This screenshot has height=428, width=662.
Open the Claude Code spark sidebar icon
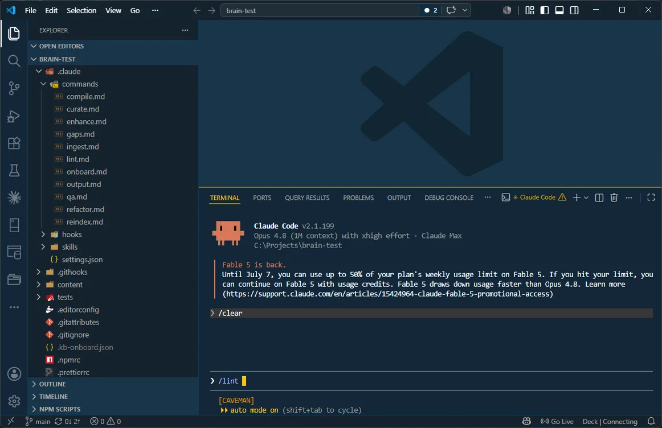click(14, 197)
